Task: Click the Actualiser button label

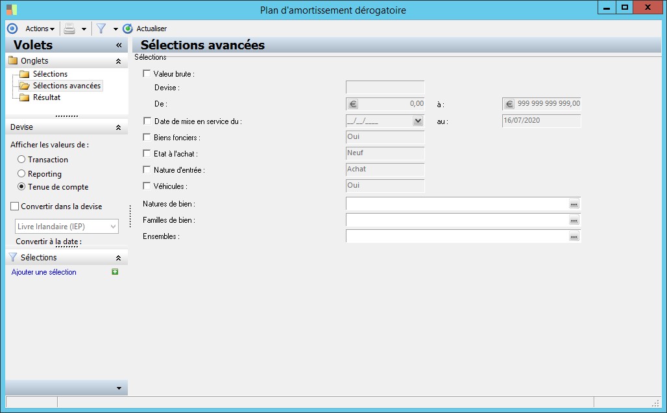Action: tap(151, 29)
